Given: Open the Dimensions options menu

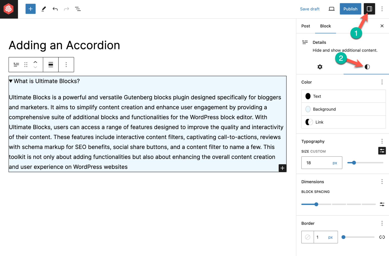Looking at the screenshot, I should pos(382,182).
